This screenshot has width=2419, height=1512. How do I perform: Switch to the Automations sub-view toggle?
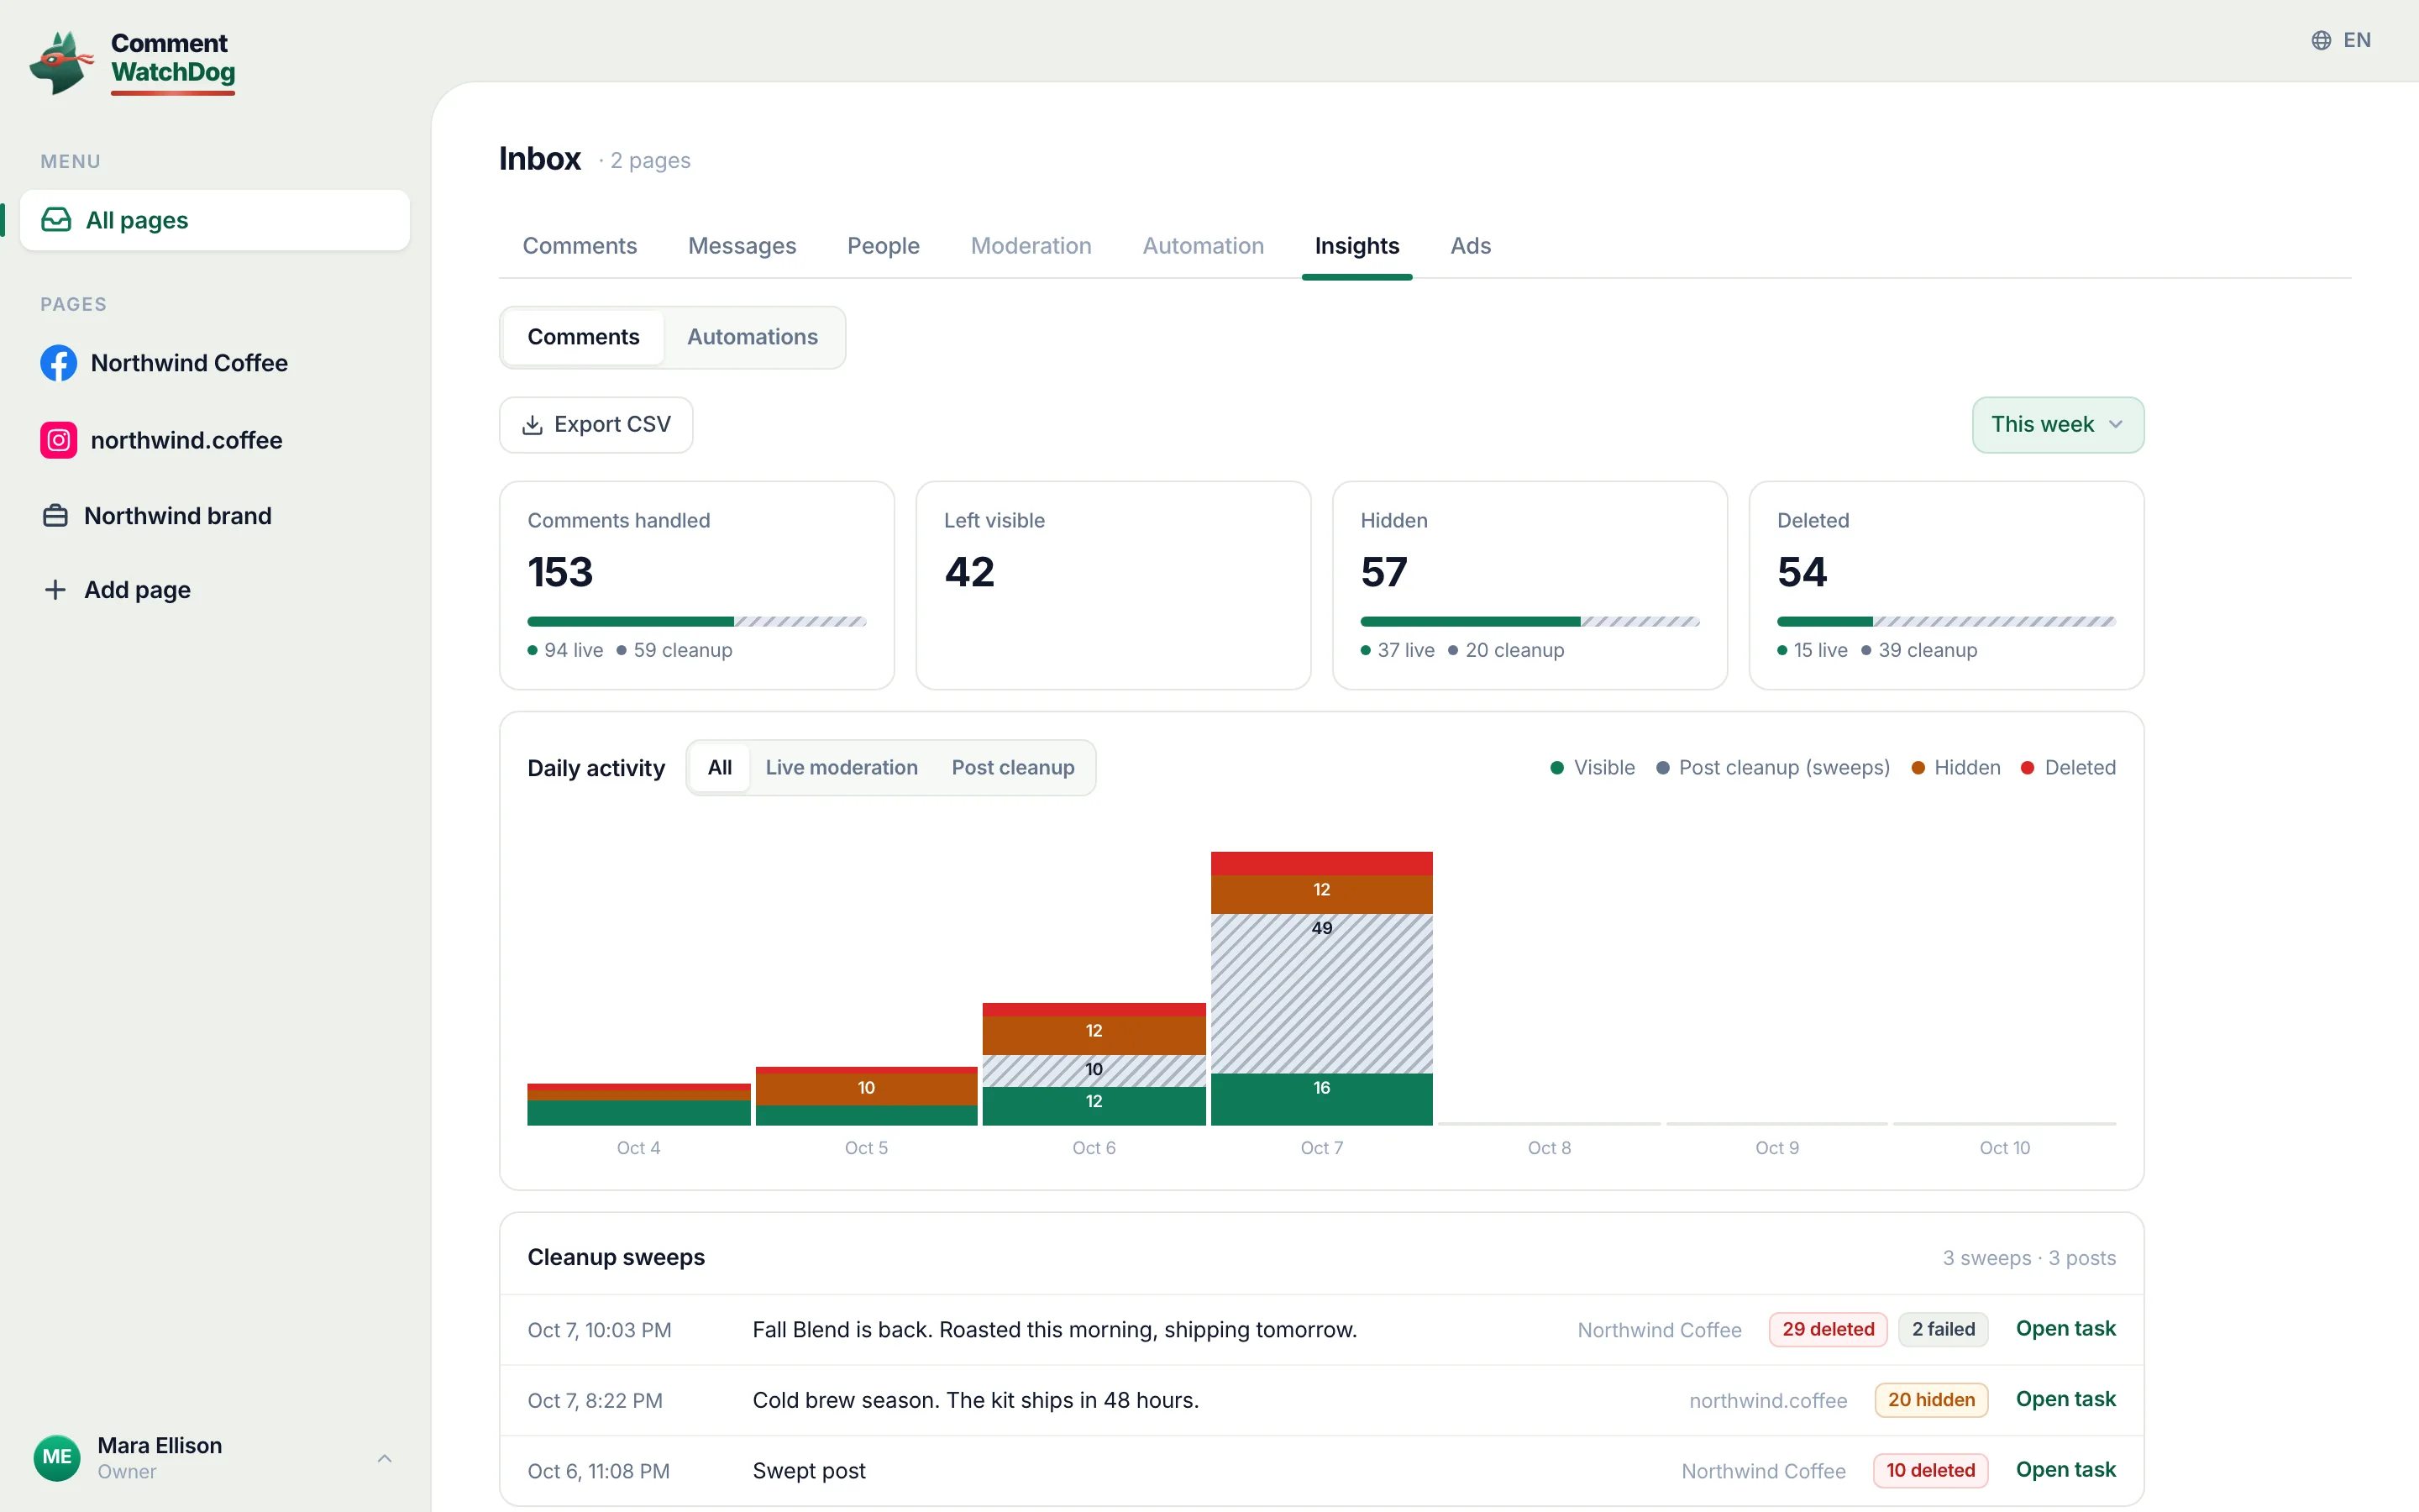tap(752, 337)
